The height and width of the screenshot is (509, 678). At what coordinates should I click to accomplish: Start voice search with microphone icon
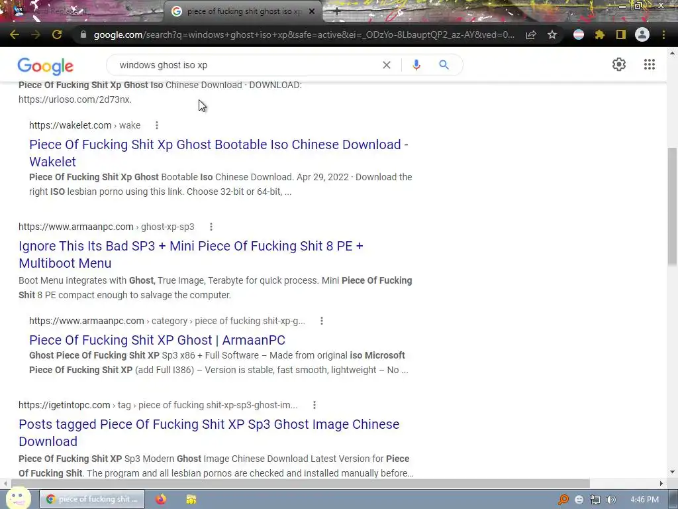click(416, 65)
